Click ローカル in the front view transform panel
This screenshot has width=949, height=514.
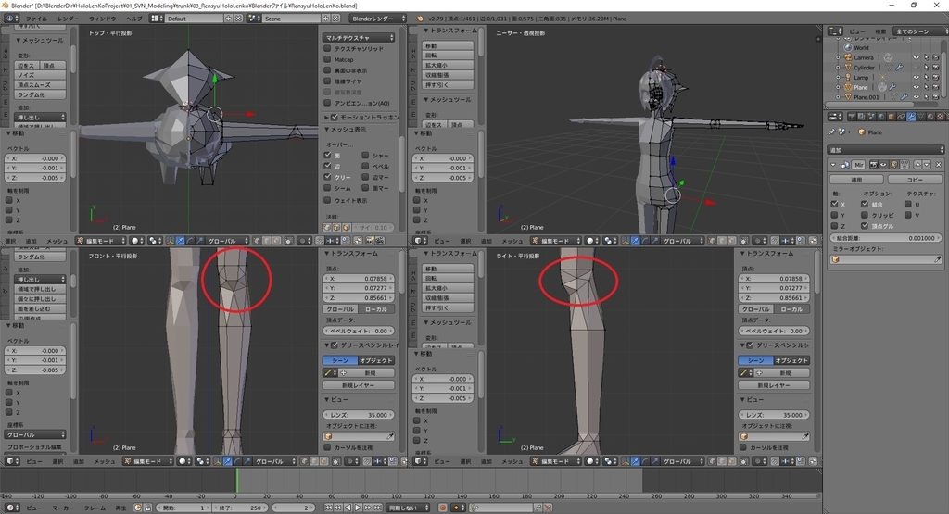[x=376, y=309]
